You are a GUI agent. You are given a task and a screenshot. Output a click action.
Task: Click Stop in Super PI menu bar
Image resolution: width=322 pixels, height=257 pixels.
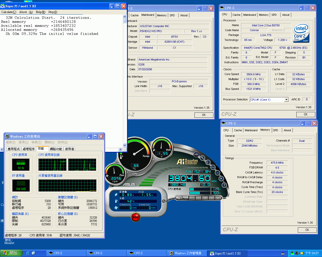coord(53,12)
